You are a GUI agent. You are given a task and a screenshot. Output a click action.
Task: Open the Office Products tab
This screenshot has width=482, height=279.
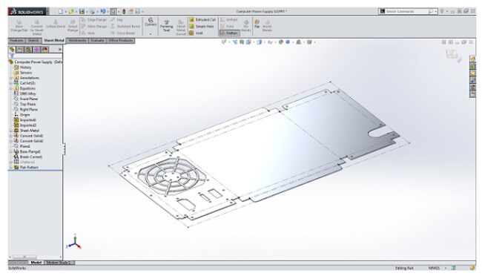(120, 41)
